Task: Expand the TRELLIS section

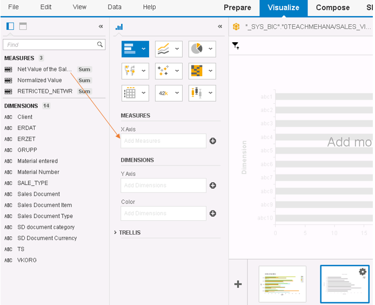Action: pyautogui.click(x=115, y=233)
